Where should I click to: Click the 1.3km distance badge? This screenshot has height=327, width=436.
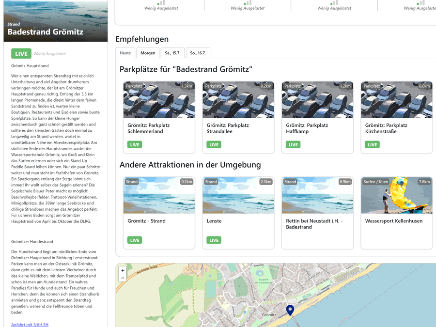(187, 86)
